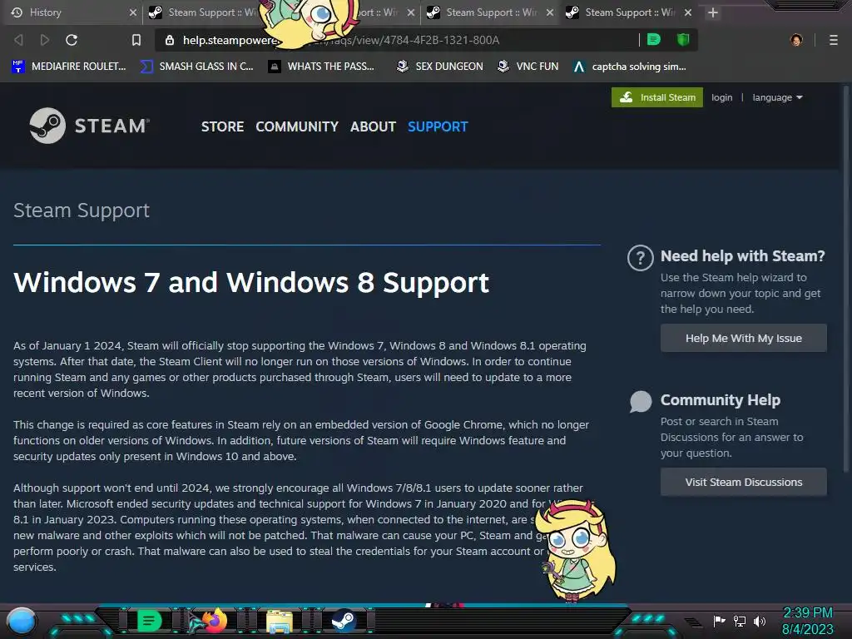The image size is (852, 639).
Task: Open the VNC FUN bookmark
Action: tap(528, 67)
